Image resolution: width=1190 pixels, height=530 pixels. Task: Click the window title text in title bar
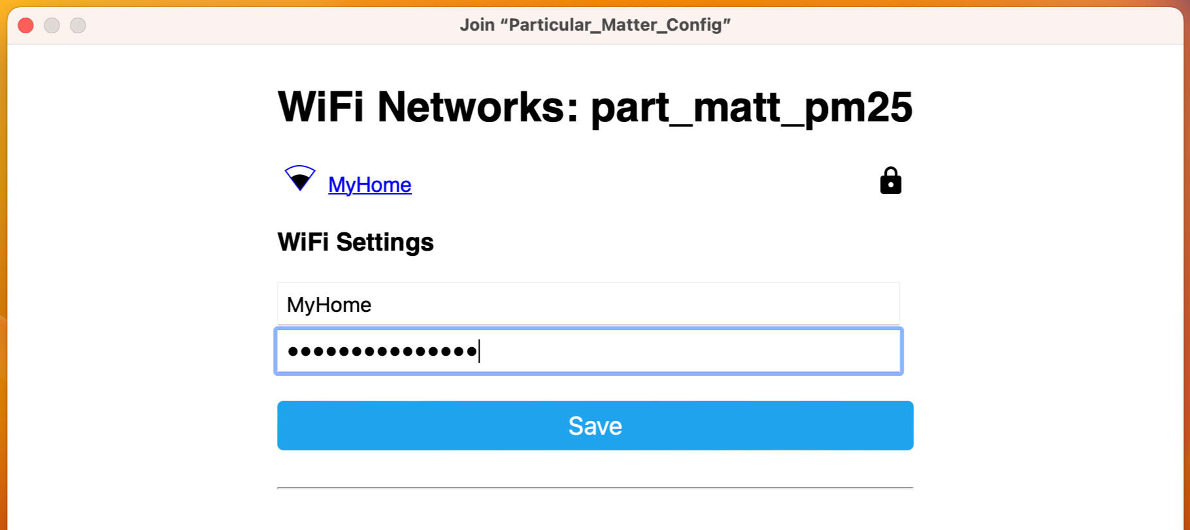coord(595,25)
